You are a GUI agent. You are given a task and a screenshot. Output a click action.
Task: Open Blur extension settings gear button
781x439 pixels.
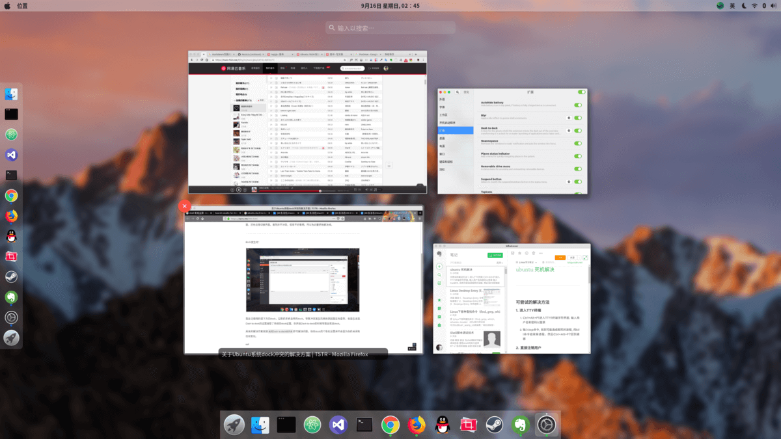[x=569, y=118]
